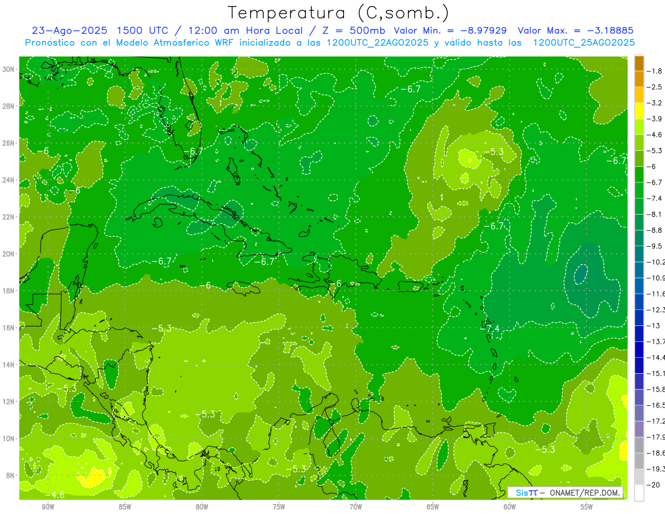Image resolution: width=665 pixels, height=514 pixels.
Task: Click the 22N latitude axis label
Action: click(x=9, y=217)
